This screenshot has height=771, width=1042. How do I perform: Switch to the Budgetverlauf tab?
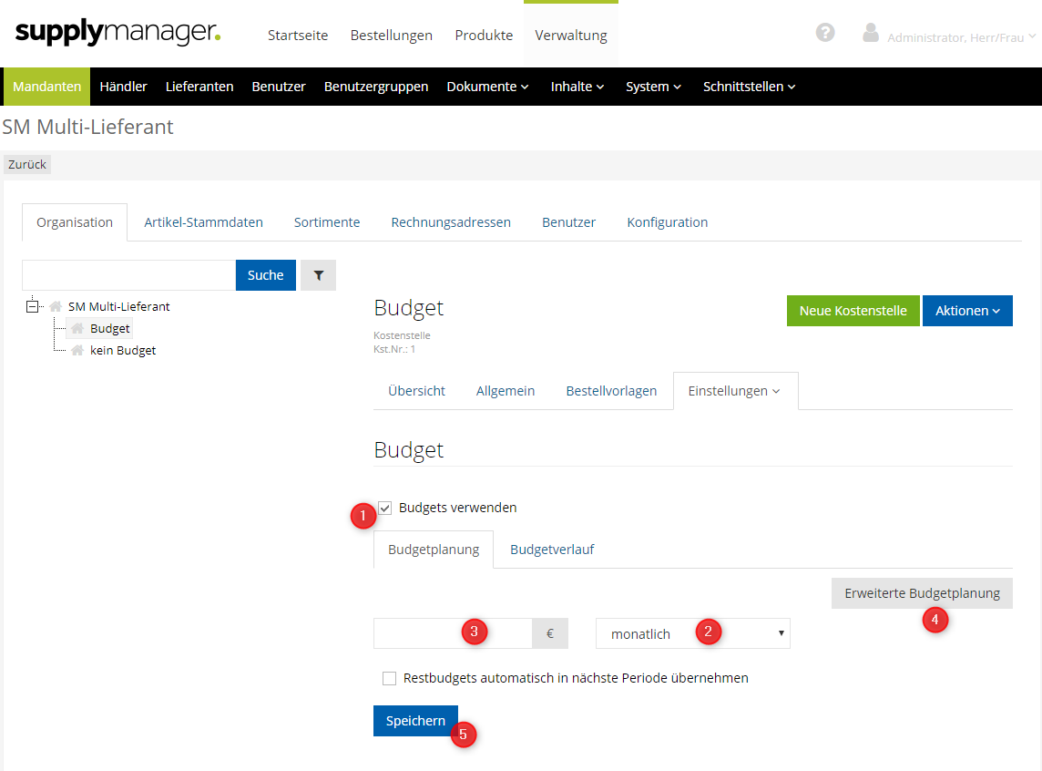coord(552,550)
